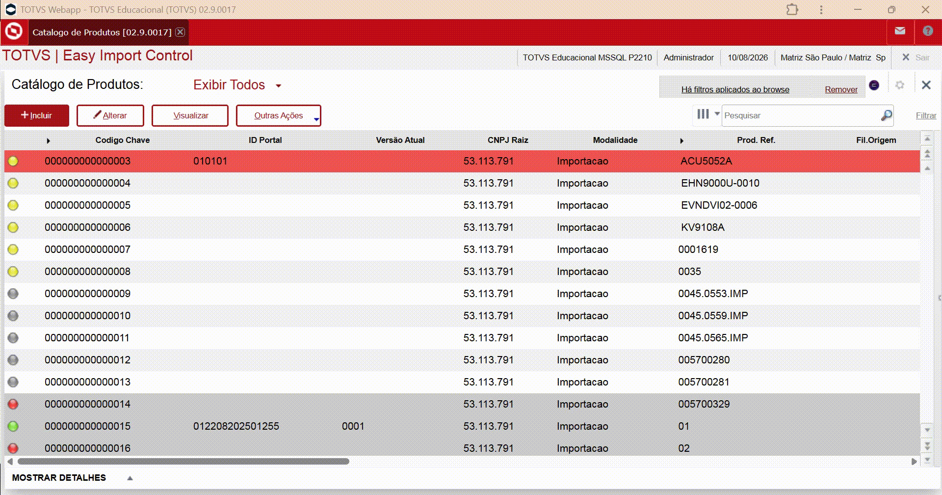Click the horizontal scrollbar thumb
This screenshot has height=495, width=942.
(x=183, y=462)
